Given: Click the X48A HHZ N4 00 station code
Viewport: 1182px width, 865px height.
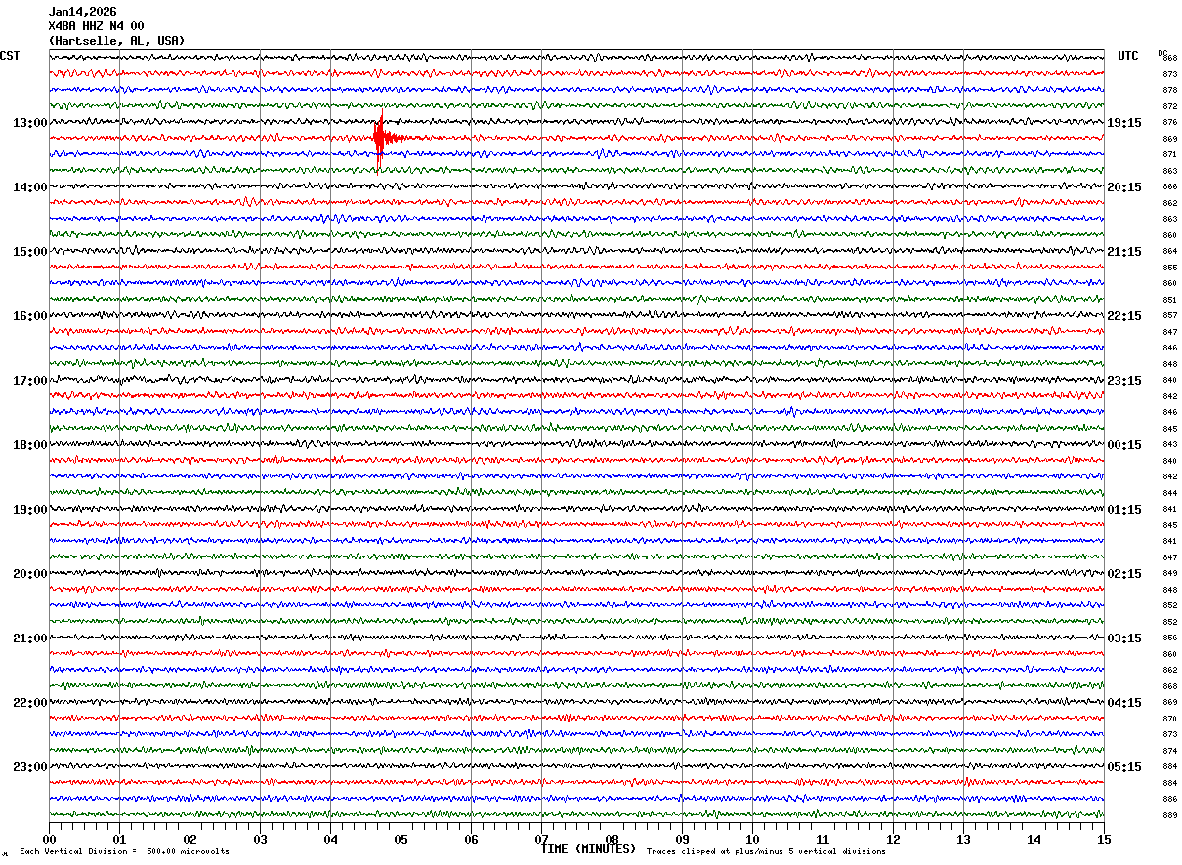Looking at the screenshot, I should pyautogui.click(x=96, y=26).
